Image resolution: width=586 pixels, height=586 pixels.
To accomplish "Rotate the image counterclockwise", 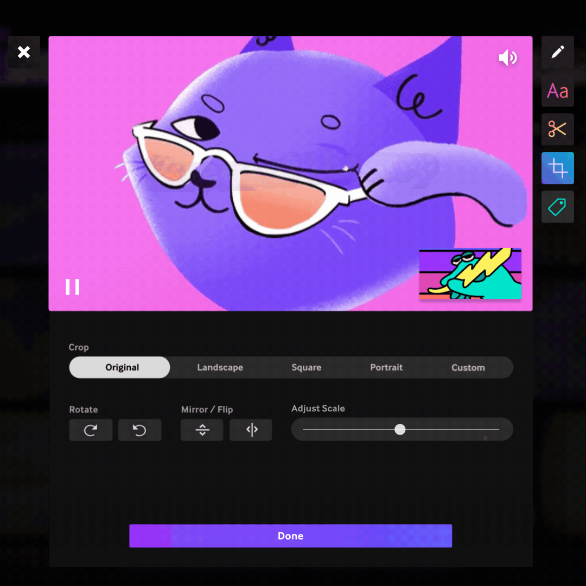I will click(x=140, y=430).
